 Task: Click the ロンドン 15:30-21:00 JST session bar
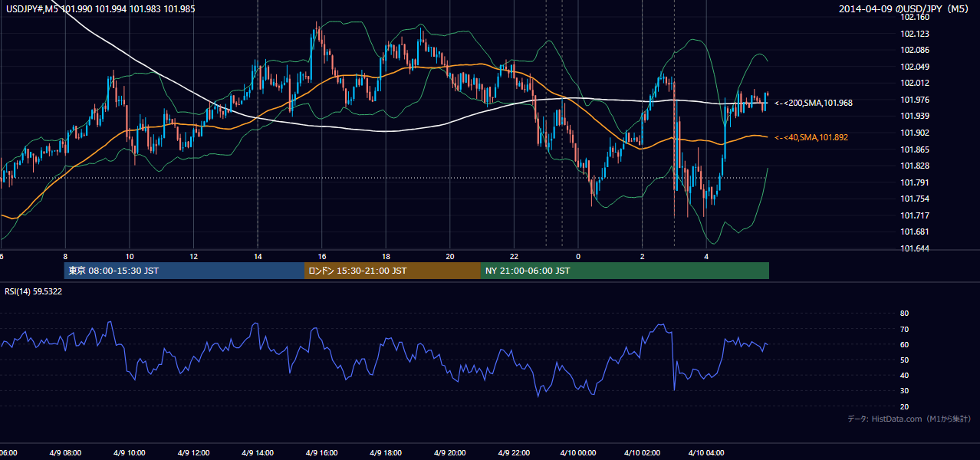pyautogui.click(x=393, y=271)
